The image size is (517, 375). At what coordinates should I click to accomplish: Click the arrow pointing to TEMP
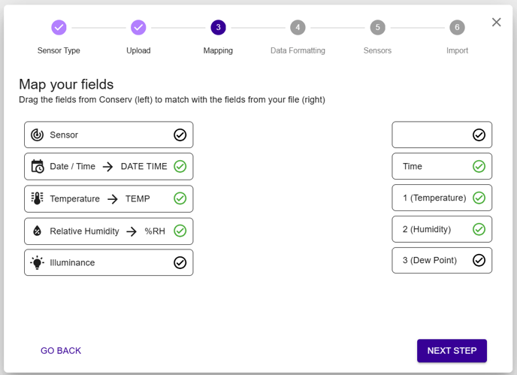click(112, 199)
